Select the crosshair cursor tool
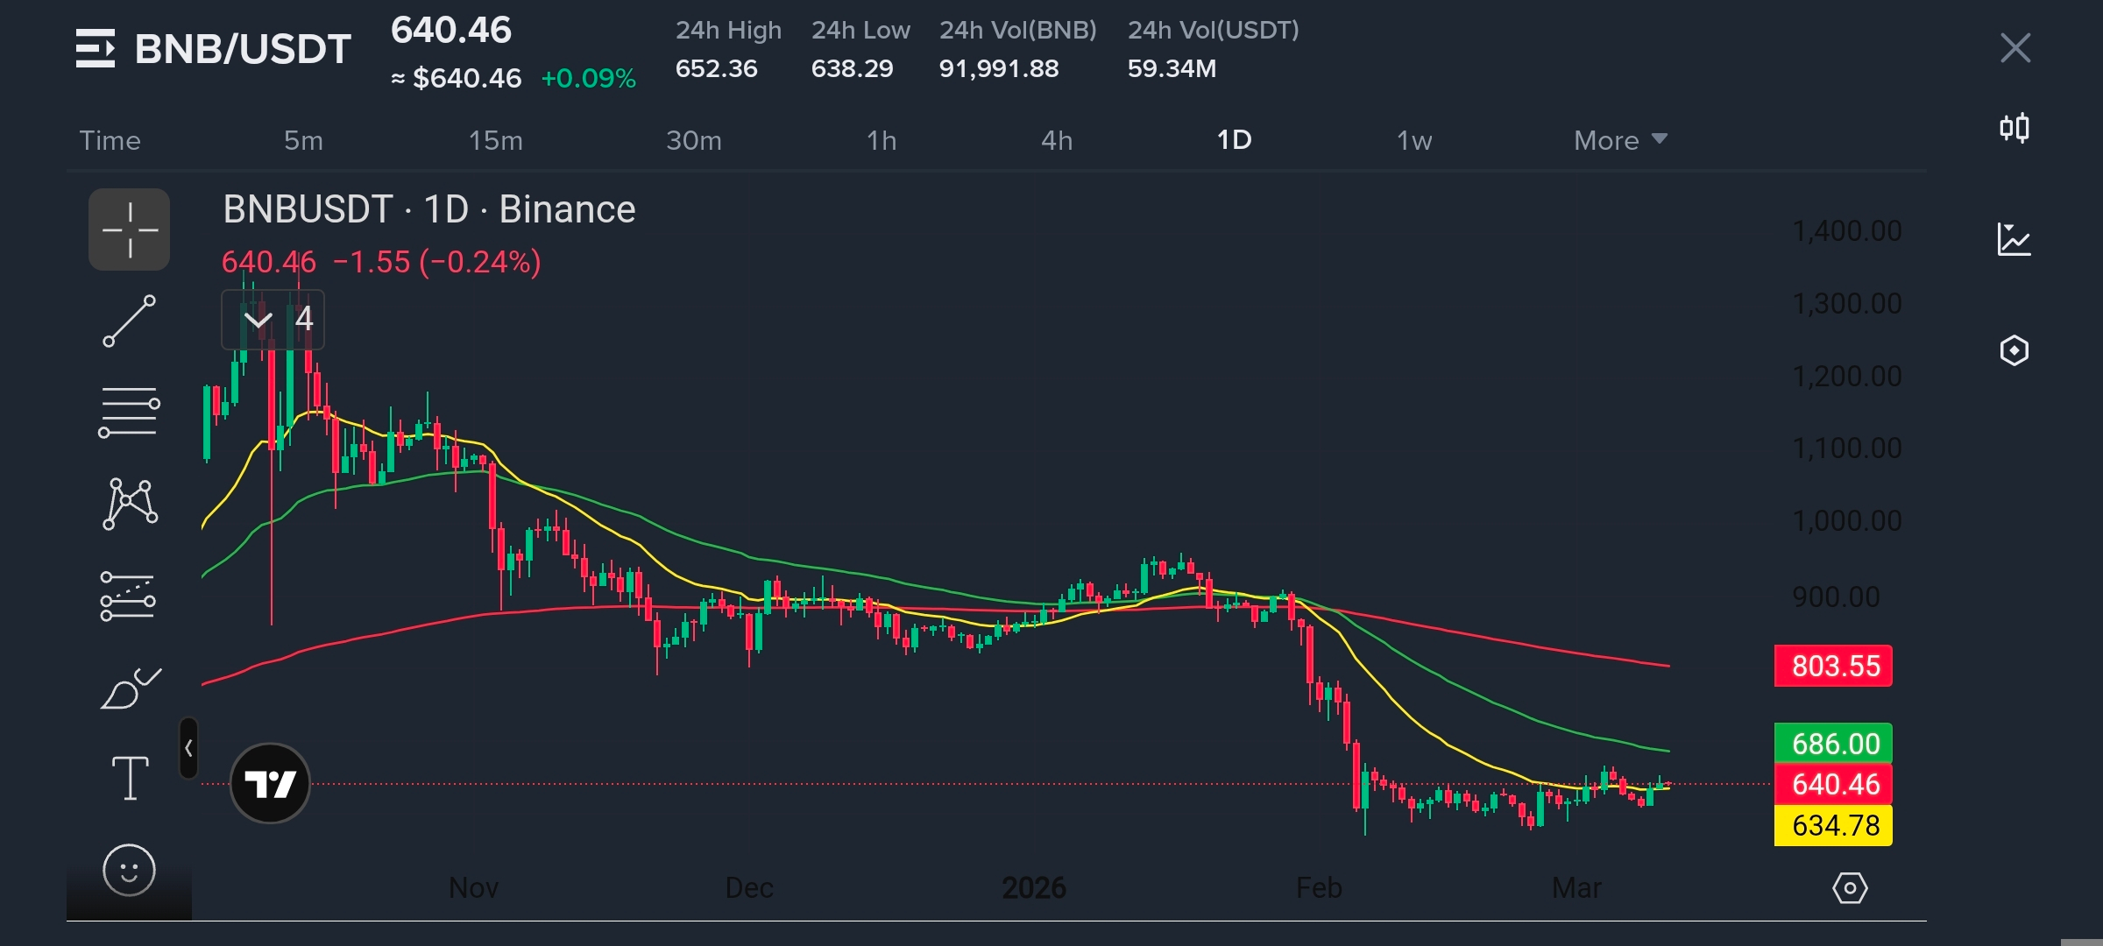 (129, 229)
